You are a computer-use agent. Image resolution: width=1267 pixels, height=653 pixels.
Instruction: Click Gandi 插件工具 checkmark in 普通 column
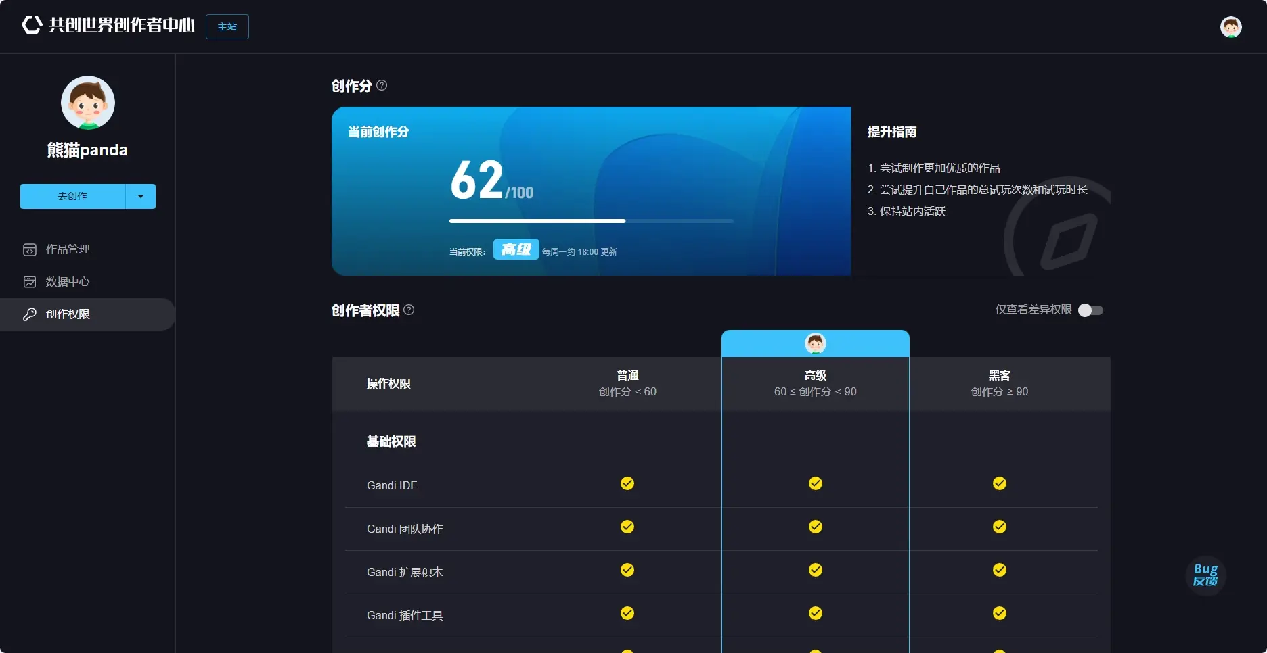[627, 613]
